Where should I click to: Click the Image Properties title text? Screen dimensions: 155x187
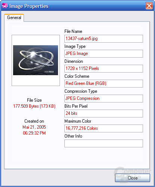[x=29, y=6]
